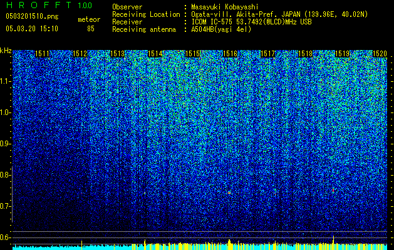Click the 1.0 kHz frequency tick label
This screenshot has width=394, height=250.
click(4, 112)
